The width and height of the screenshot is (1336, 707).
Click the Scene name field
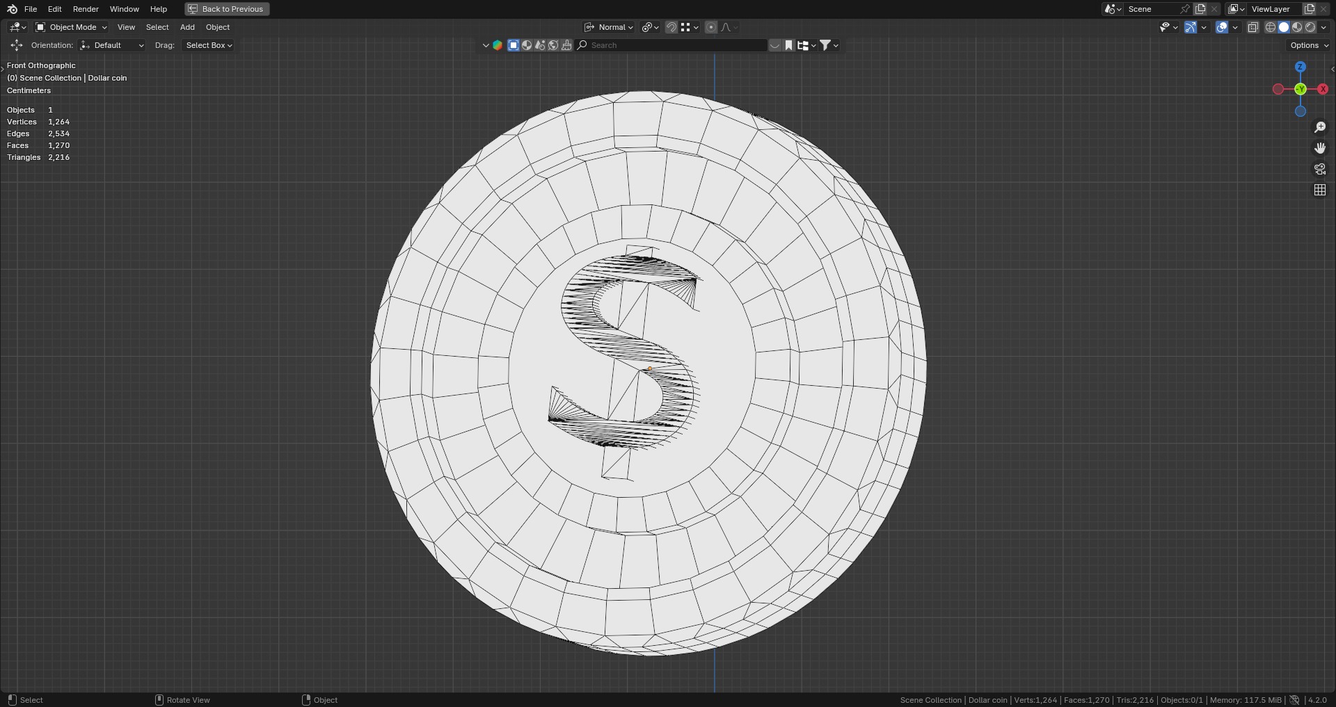pyautogui.click(x=1152, y=9)
